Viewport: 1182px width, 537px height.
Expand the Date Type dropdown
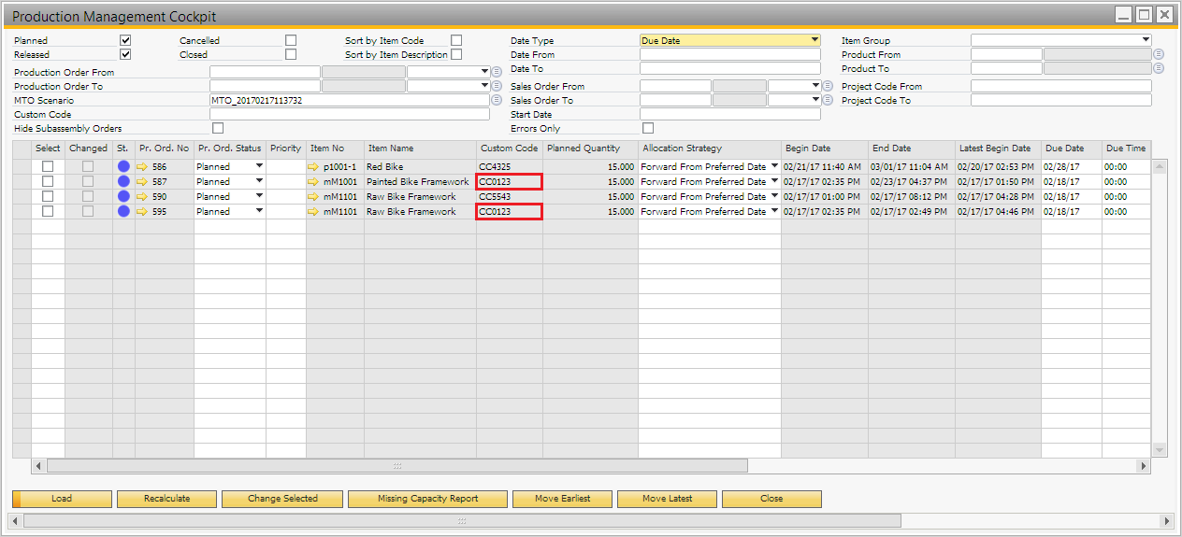pos(814,40)
